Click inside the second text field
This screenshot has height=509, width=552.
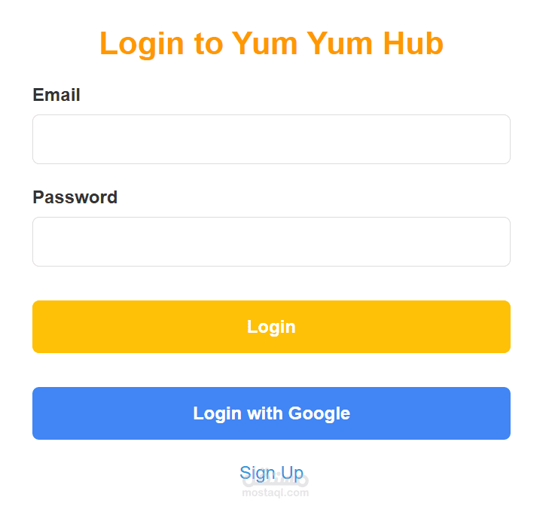click(x=271, y=242)
